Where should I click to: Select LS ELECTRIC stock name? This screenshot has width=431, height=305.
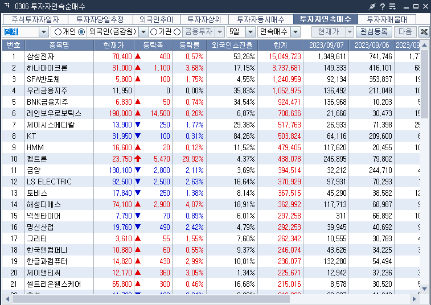(49, 182)
